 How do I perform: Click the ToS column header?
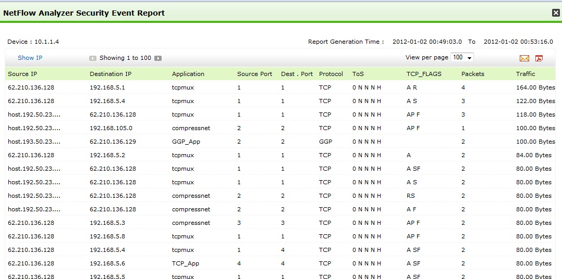(358, 74)
